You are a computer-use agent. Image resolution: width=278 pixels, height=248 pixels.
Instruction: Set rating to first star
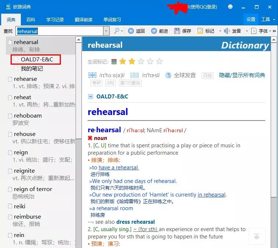[x=123, y=61]
